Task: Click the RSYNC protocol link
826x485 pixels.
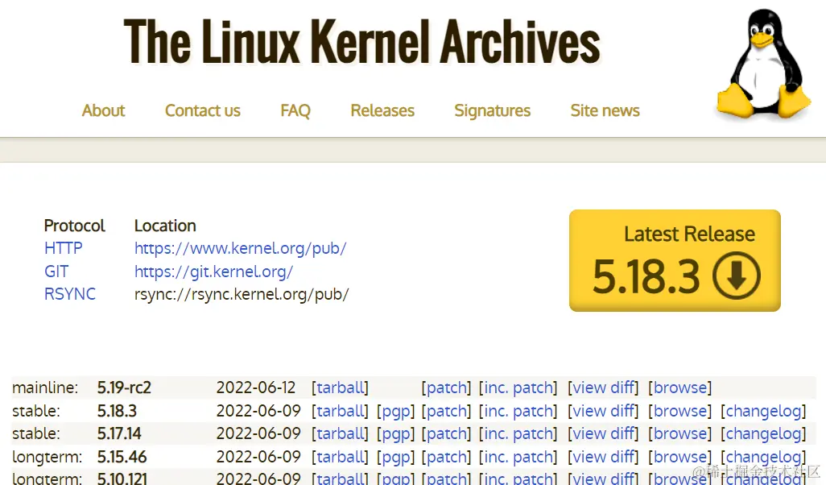Action: [70, 294]
